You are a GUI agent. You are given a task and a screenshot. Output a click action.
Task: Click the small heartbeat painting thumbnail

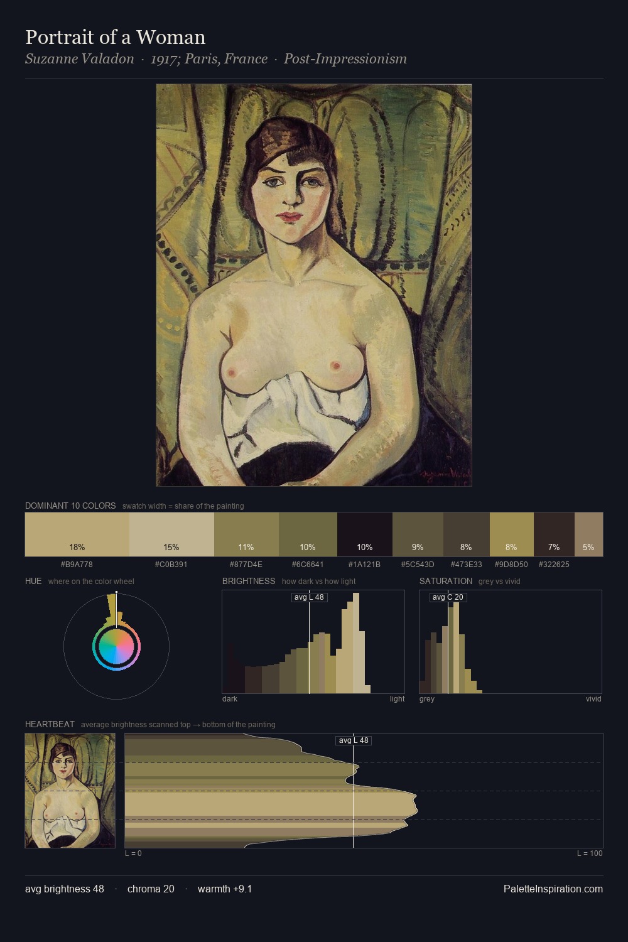pos(70,791)
